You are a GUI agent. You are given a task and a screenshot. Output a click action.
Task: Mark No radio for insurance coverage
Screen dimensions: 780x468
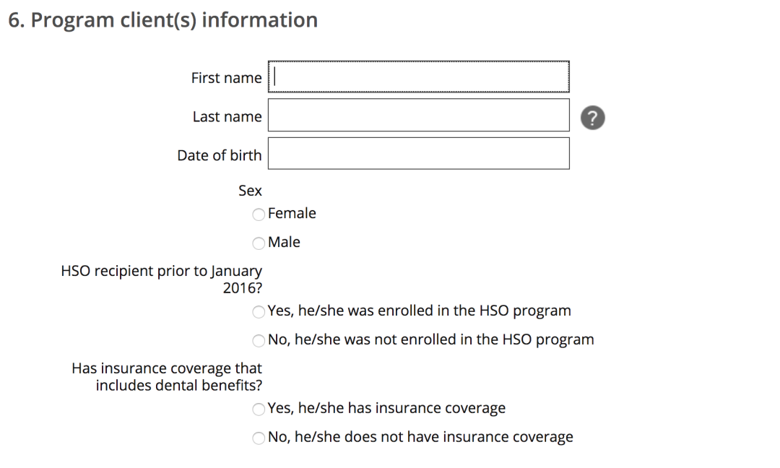[x=259, y=438]
